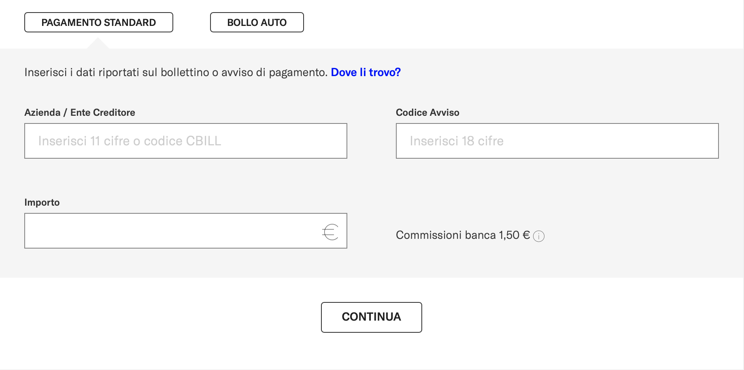
Task: Click the 'Azienda / Ente Creditore' label
Action: (80, 113)
